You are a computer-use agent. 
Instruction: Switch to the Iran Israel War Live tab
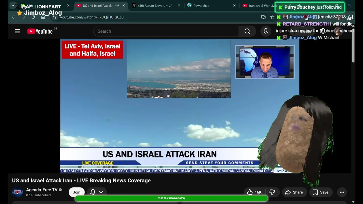click(265, 6)
